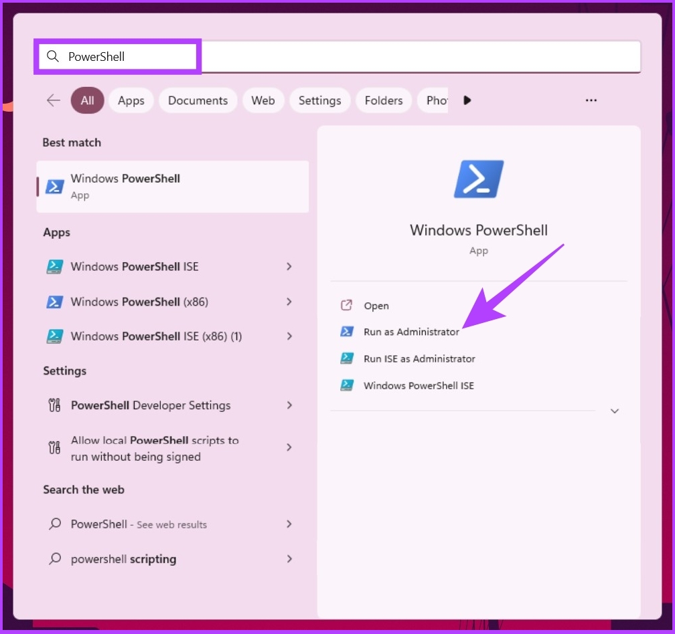Expand the PowerShell web results chevron
The image size is (675, 634).
coord(289,524)
